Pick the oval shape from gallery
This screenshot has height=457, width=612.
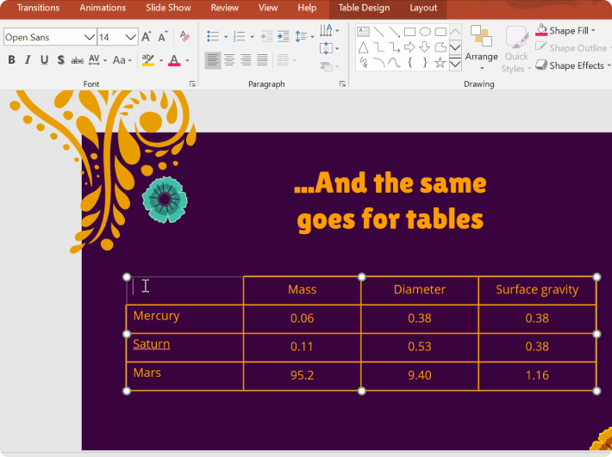pos(425,32)
